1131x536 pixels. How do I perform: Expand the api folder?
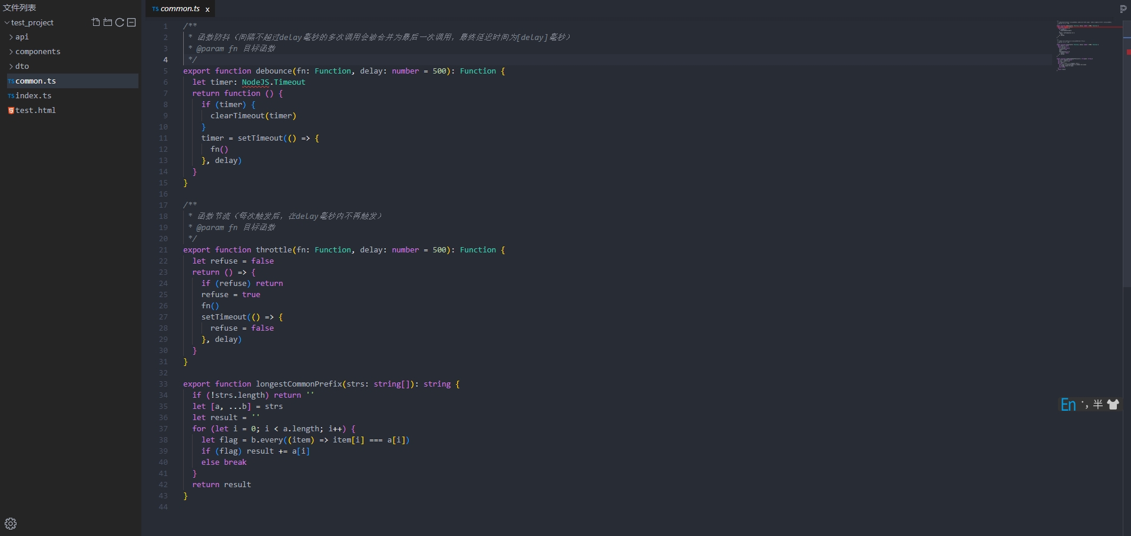click(11, 37)
